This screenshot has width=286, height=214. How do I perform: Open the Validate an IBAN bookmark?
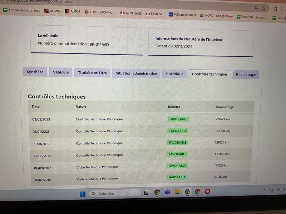point(182,15)
